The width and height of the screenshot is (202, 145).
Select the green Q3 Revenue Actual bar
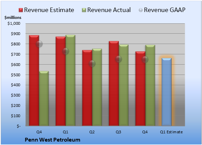click(x=124, y=85)
